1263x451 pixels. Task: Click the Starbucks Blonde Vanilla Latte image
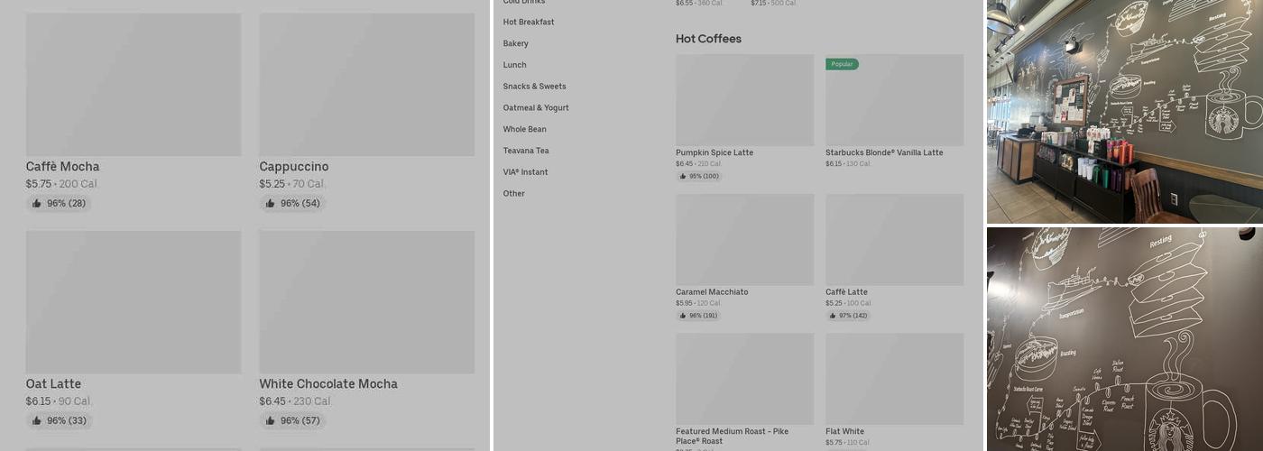coord(894,100)
